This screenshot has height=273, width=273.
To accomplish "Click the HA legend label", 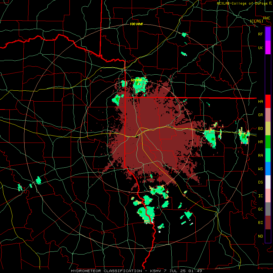I will click(x=260, y=101).
